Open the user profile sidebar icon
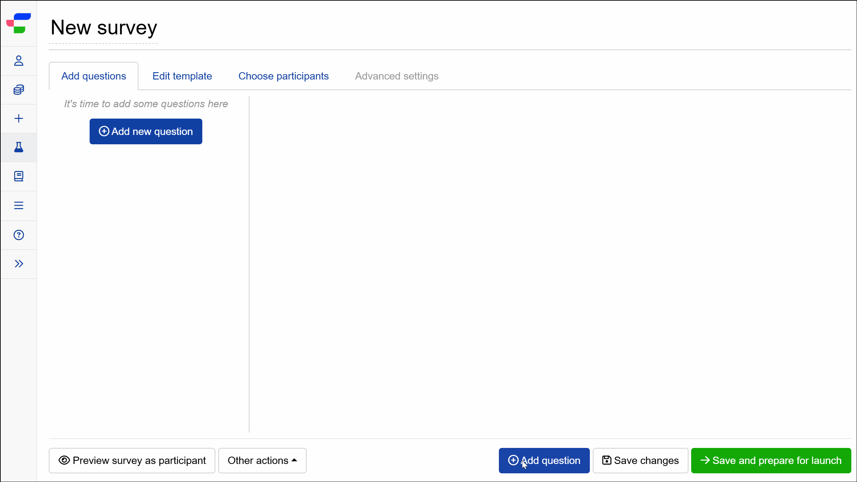This screenshot has width=857, height=482. click(x=19, y=61)
